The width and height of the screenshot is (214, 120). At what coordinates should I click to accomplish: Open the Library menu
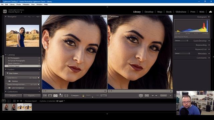point(12,4)
